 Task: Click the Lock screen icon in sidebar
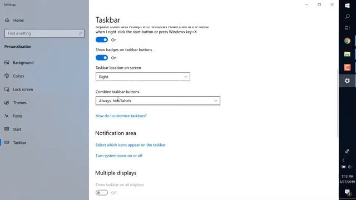pyautogui.click(x=7, y=89)
